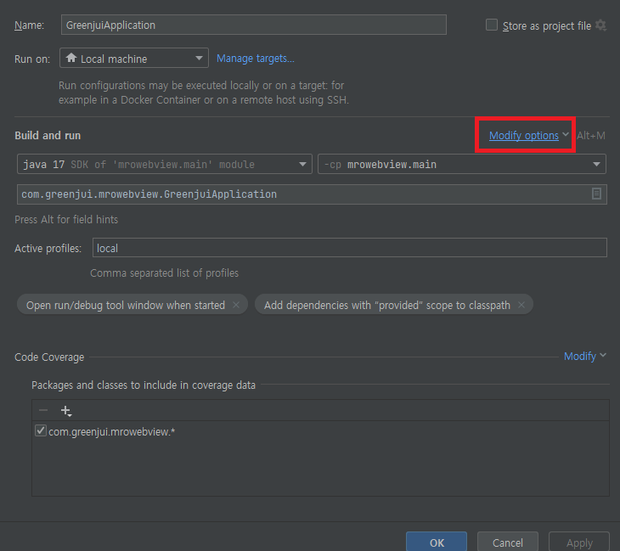
Task: Click the OK button
Action: [437, 542]
